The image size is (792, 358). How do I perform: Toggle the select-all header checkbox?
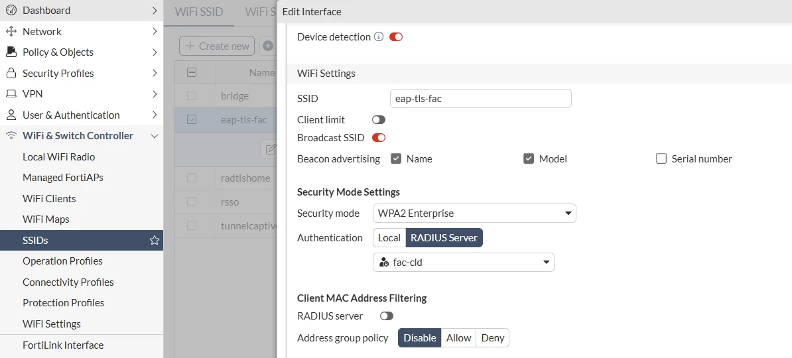click(x=192, y=72)
